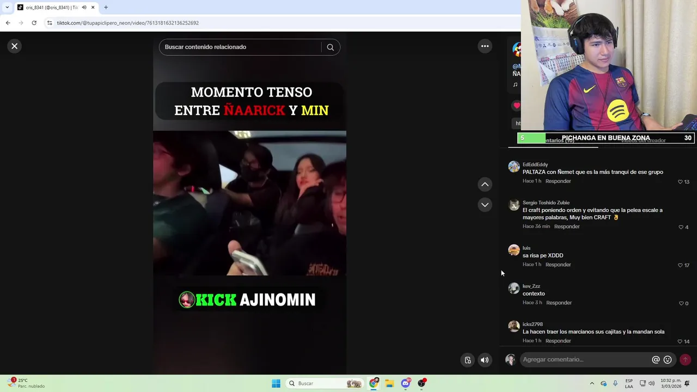Image resolution: width=697 pixels, height=392 pixels.
Task: Open File Explorer from the taskbar
Action: (x=389, y=383)
